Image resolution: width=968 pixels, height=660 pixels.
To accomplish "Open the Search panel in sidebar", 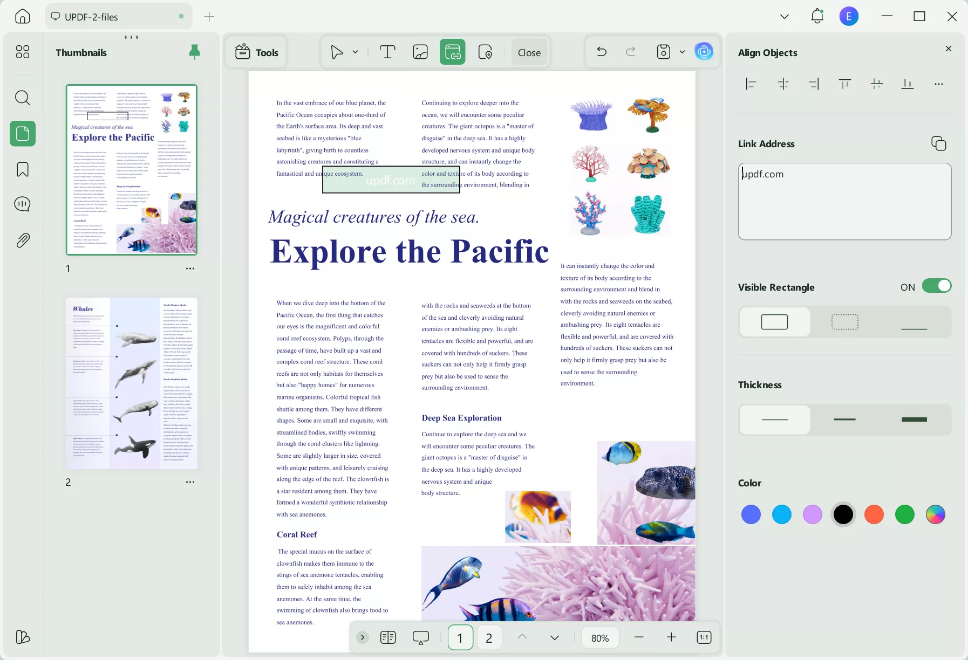I will pos(22,98).
